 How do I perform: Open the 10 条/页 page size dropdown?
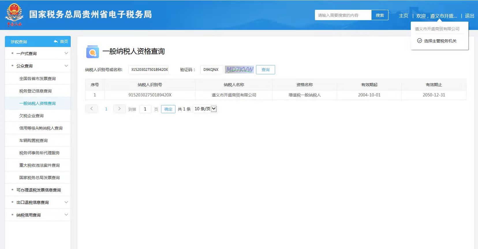pos(205,109)
